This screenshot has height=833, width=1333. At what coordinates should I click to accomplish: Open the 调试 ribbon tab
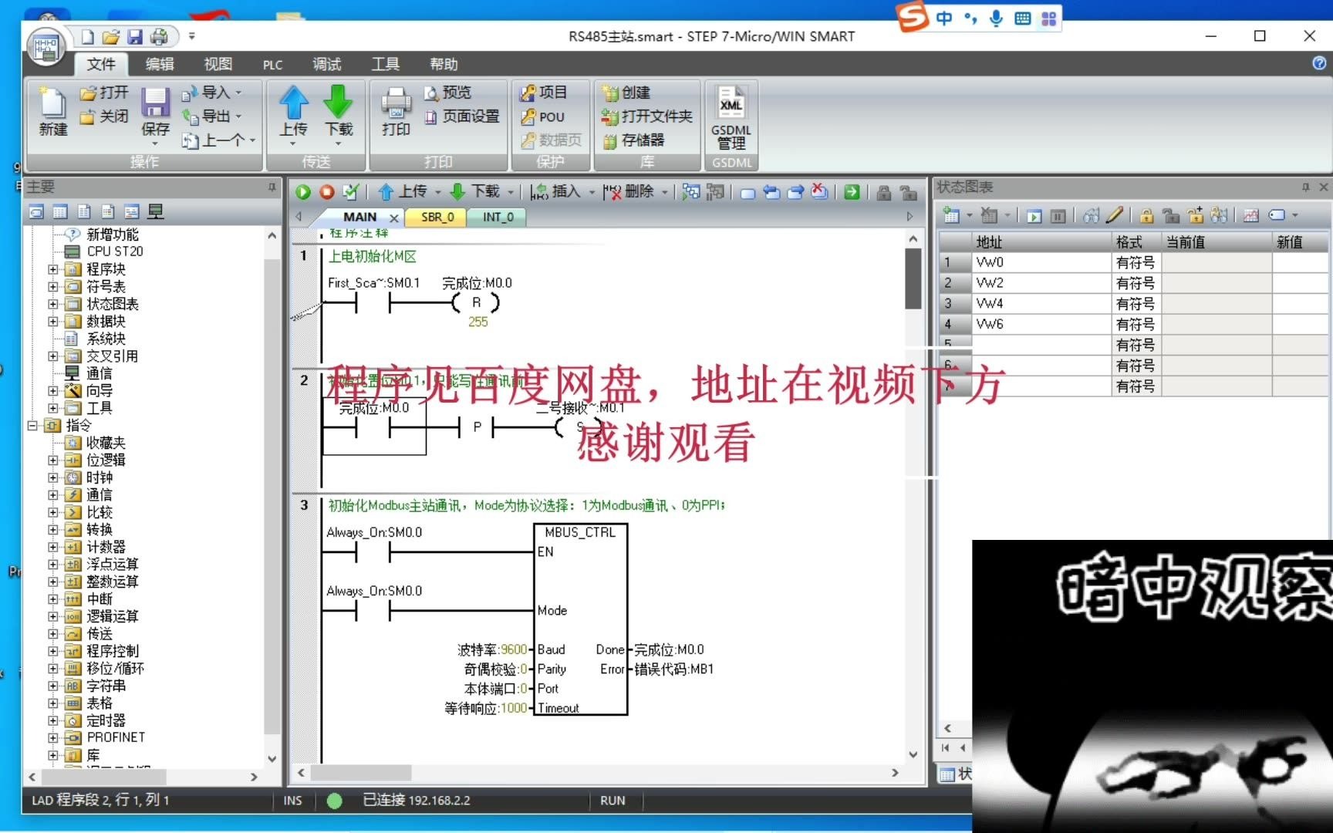(x=326, y=64)
